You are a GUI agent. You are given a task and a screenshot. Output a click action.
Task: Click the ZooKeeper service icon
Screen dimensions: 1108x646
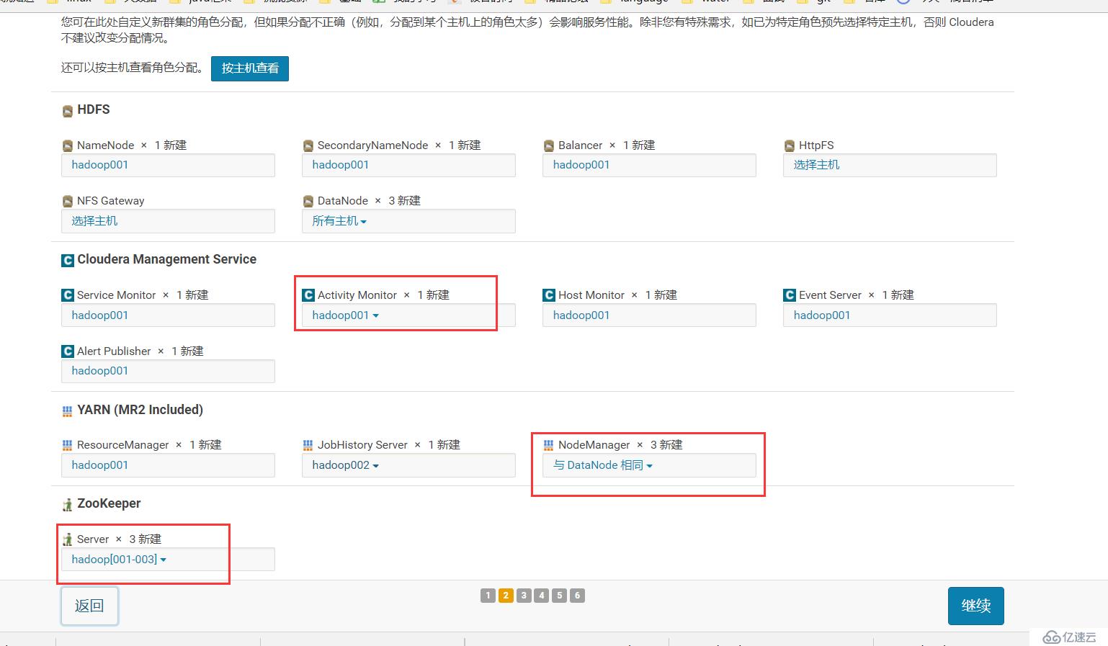pyautogui.click(x=68, y=504)
